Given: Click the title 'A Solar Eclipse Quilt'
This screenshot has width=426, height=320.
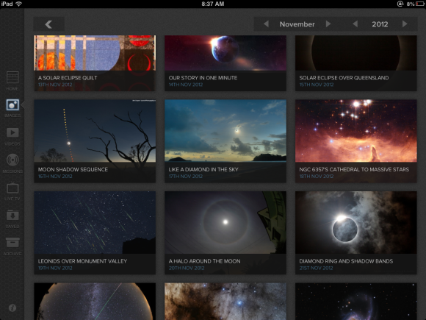Looking at the screenshot, I should click(x=68, y=78).
